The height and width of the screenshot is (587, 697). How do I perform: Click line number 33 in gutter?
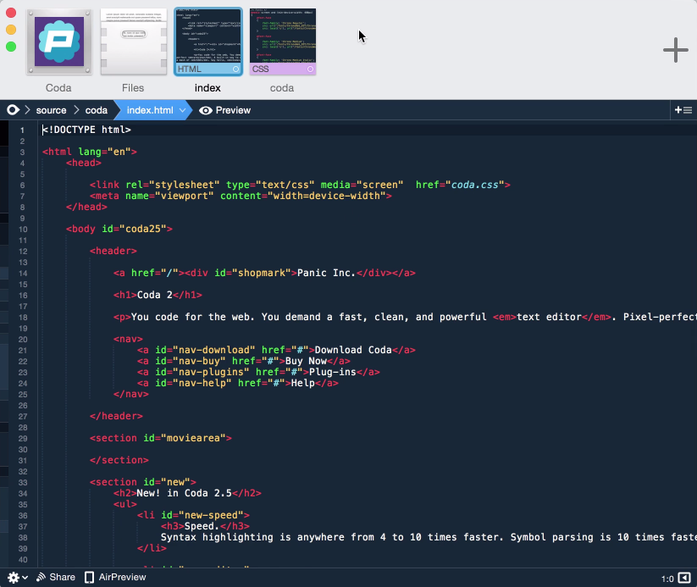[x=23, y=483]
